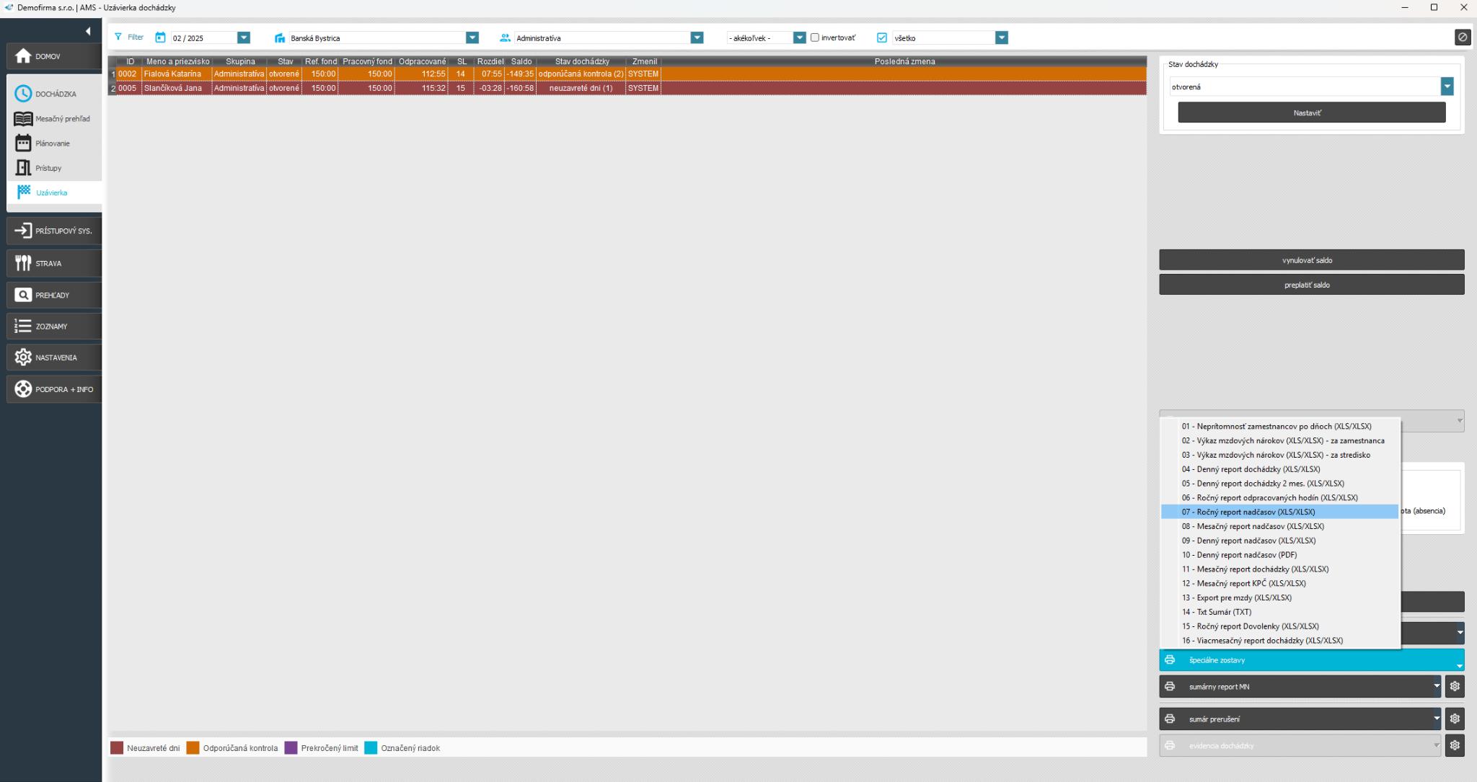Open Mesačný prehľad book icon
Viewport: 1477px width, 782px height.
23,119
